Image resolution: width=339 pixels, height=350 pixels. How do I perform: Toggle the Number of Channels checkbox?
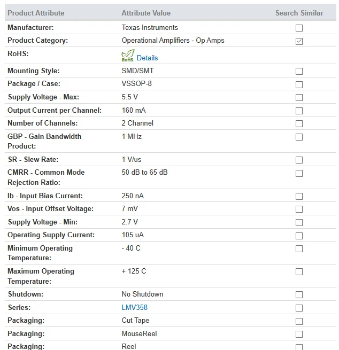point(299,124)
